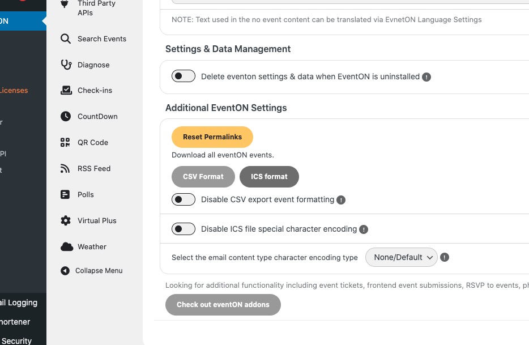Open the email character encoding dropdown
The height and width of the screenshot is (345, 529).
pos(401,257)
